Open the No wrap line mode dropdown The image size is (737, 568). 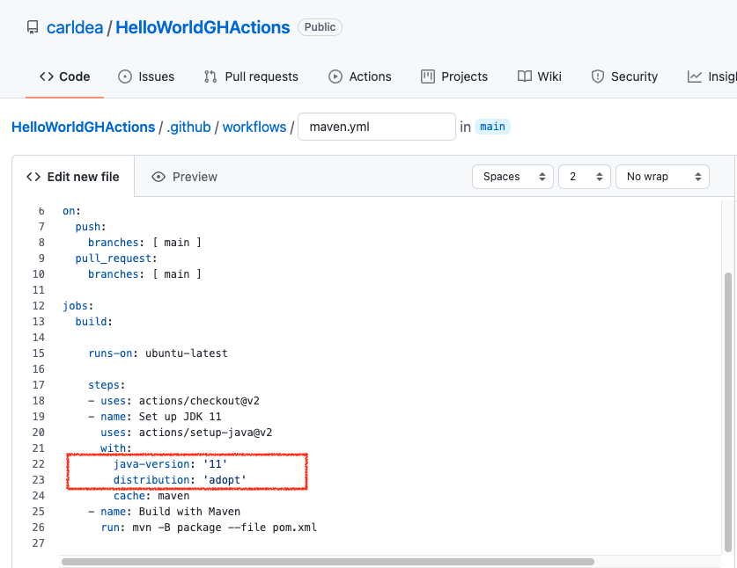tap(662, 177)
